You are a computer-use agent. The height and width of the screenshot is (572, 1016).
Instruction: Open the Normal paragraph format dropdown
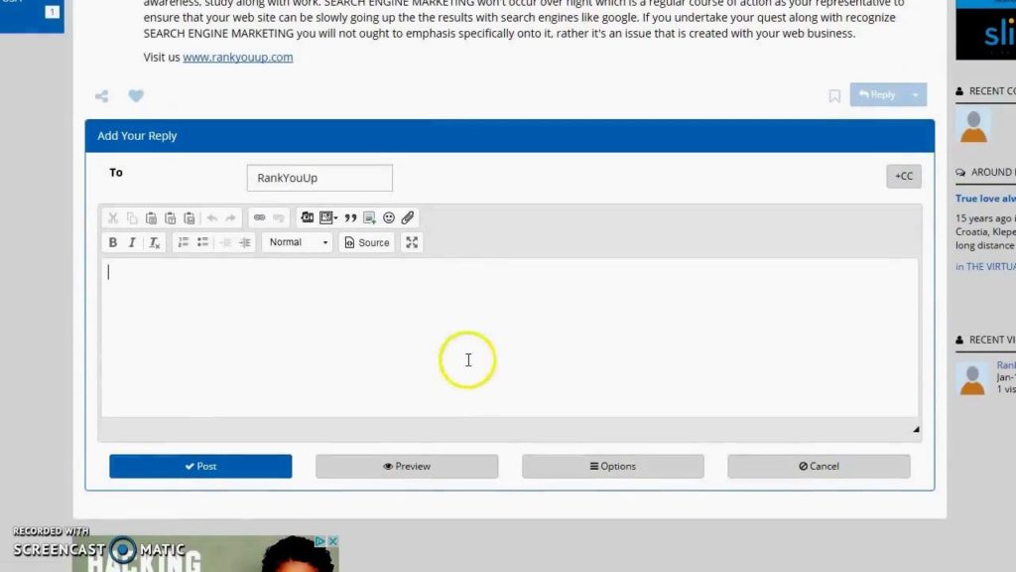[298, 242]
